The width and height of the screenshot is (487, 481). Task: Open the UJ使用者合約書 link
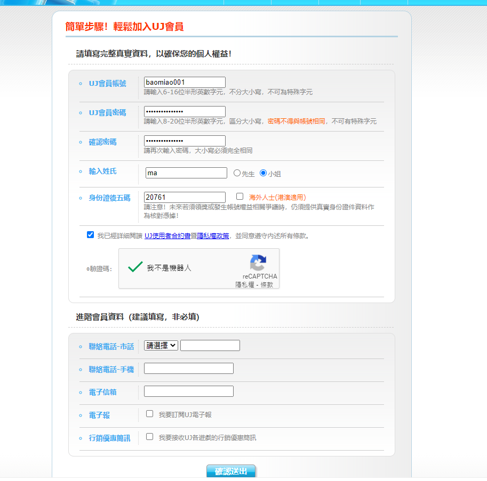(167, 236)
